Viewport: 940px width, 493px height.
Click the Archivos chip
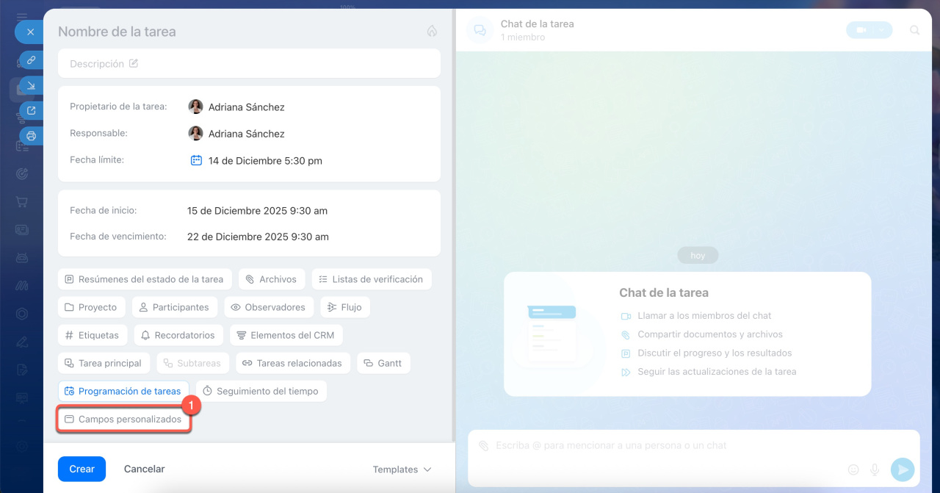[272, 279]
